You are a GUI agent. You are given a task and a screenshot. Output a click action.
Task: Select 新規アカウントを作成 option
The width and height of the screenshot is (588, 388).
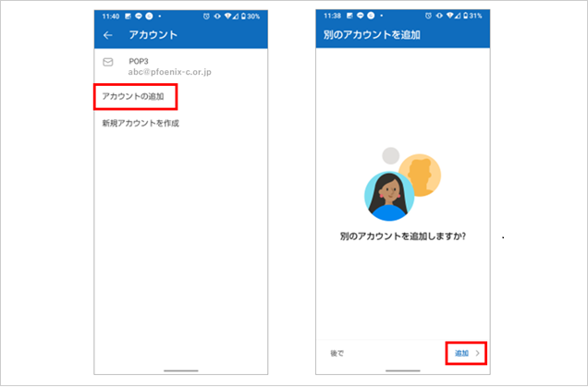140,123
